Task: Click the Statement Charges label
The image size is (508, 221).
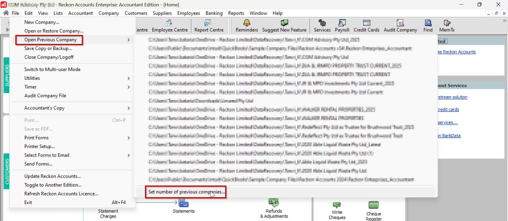Action: (108, 214)
